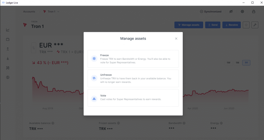Open Manager tools icon in sidebar
Screen dimensions: 264x140
(8, 68)
